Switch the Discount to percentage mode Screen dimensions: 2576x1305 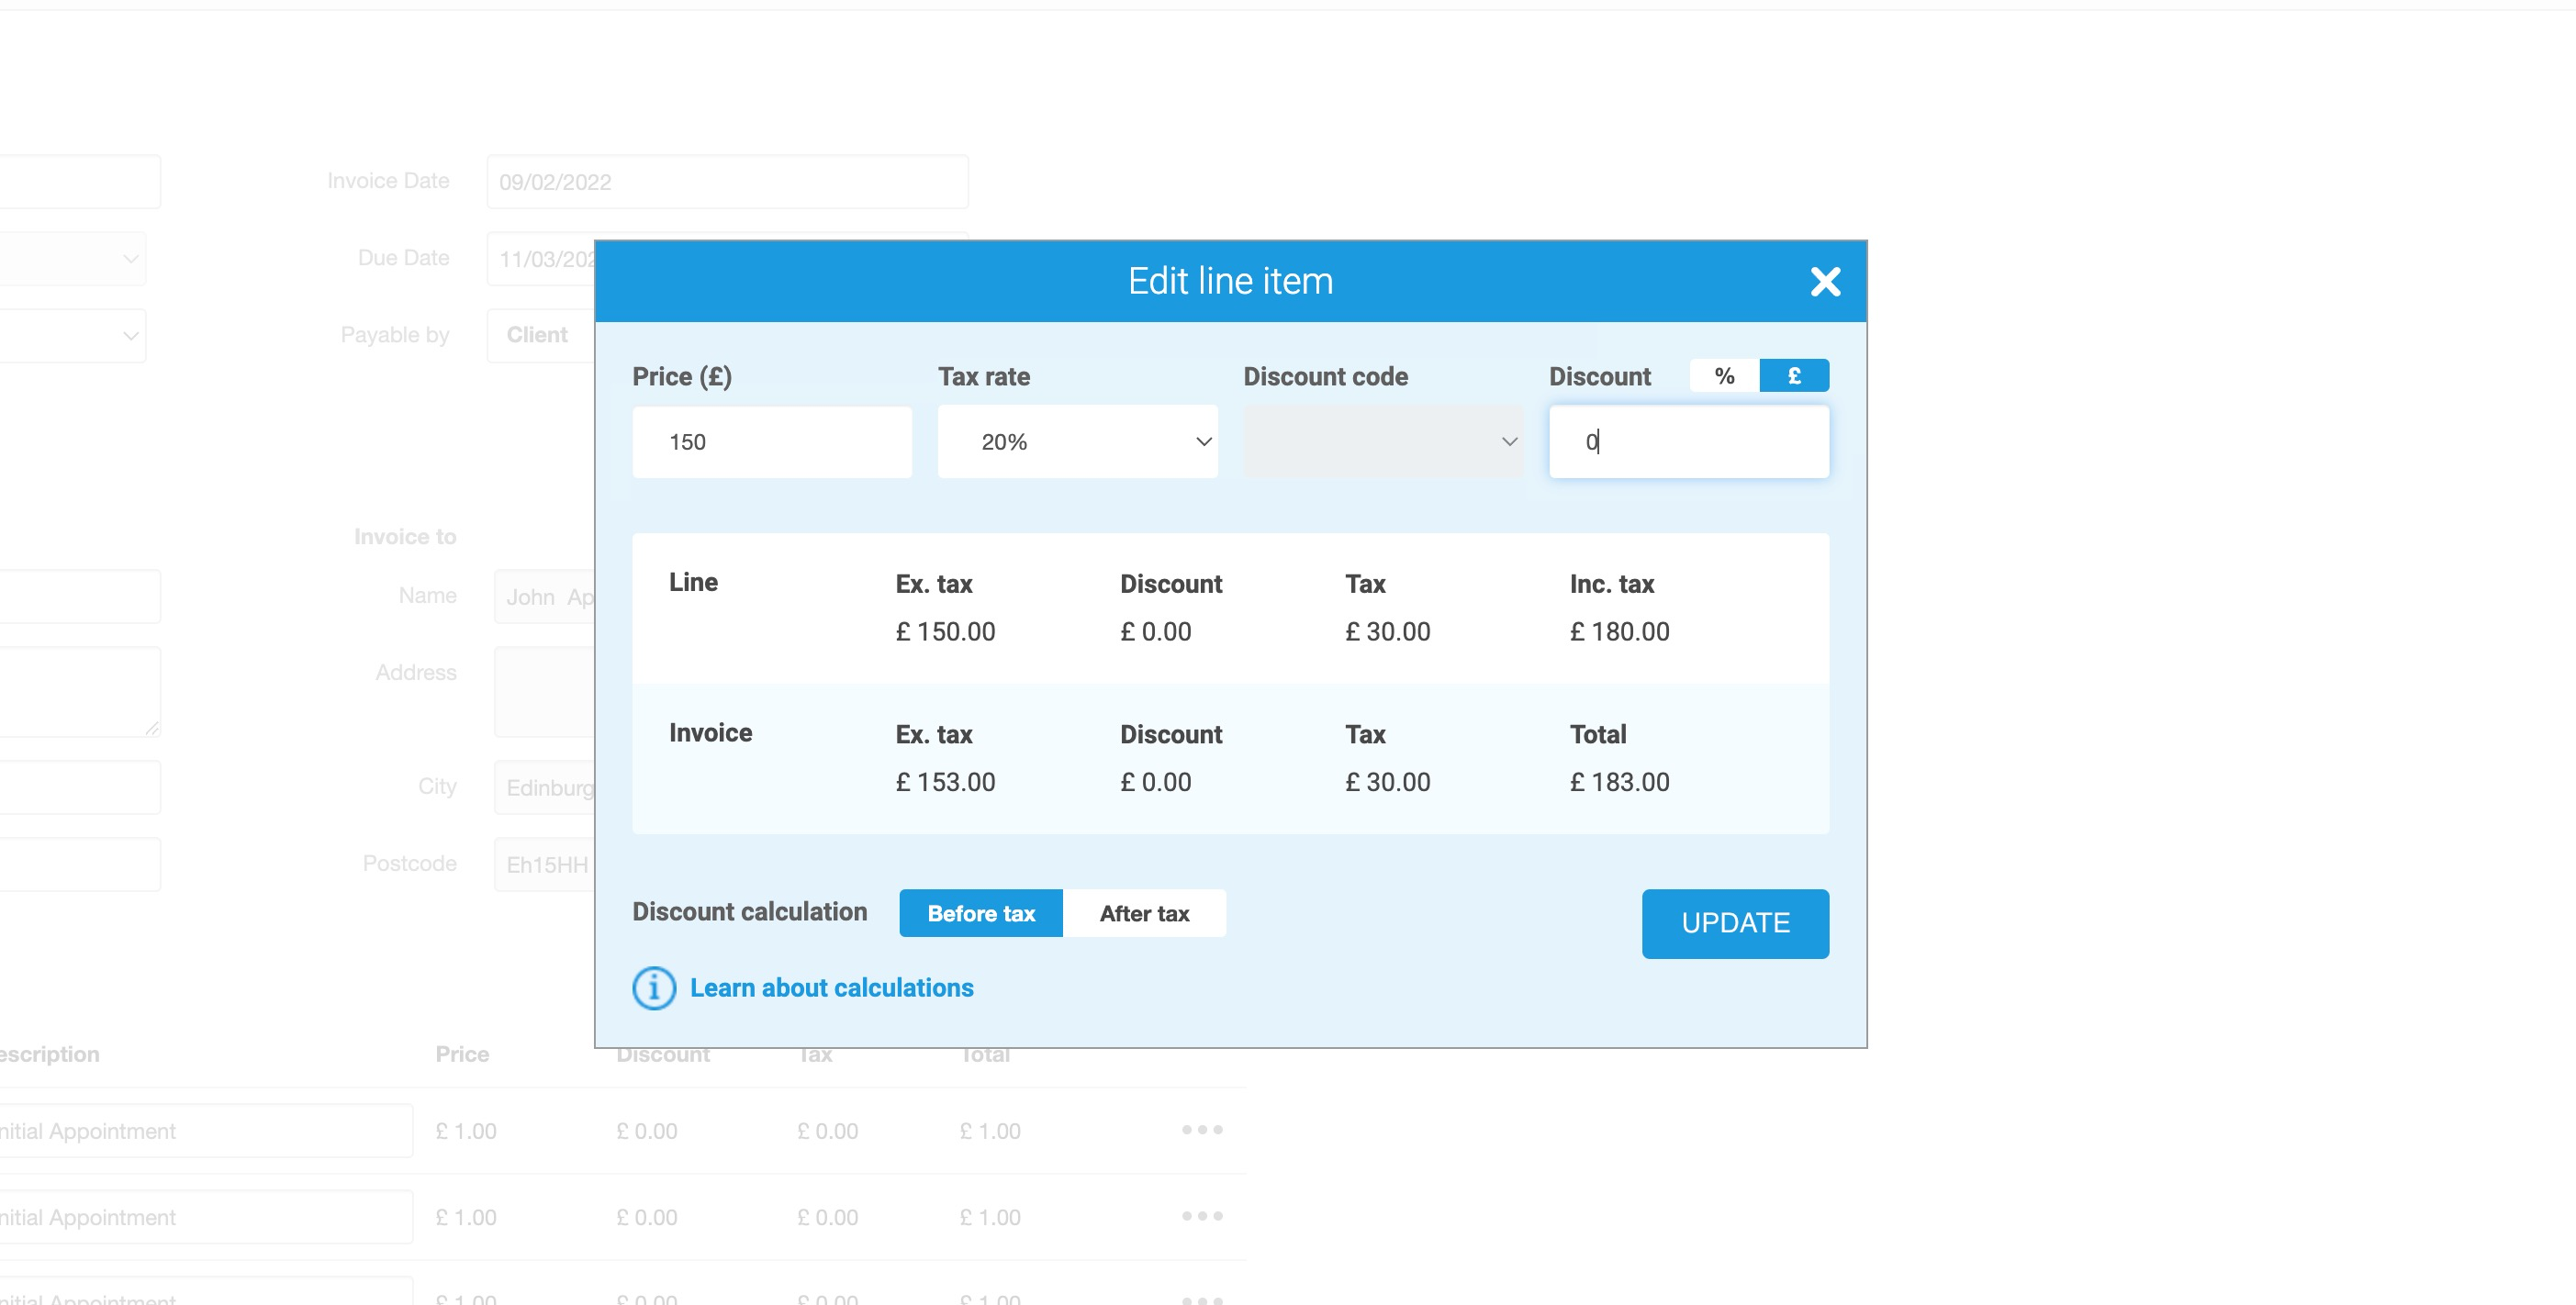pyautogui.click(x=1722, y=375)
